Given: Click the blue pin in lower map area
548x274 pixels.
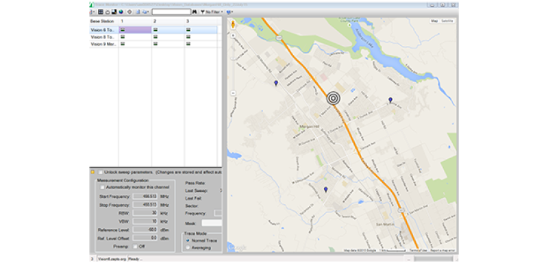Looking at the screenshot, I should pyautogui.click(x=326, y=190).
